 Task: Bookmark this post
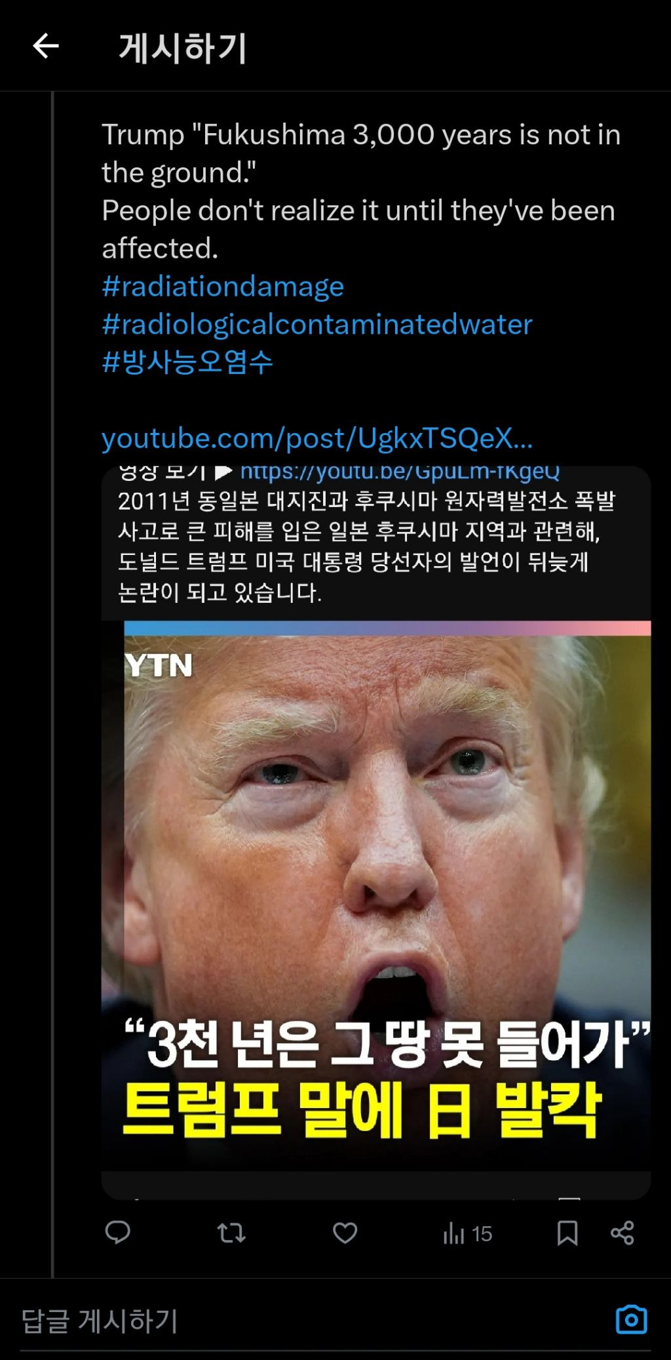[567, 1233]
